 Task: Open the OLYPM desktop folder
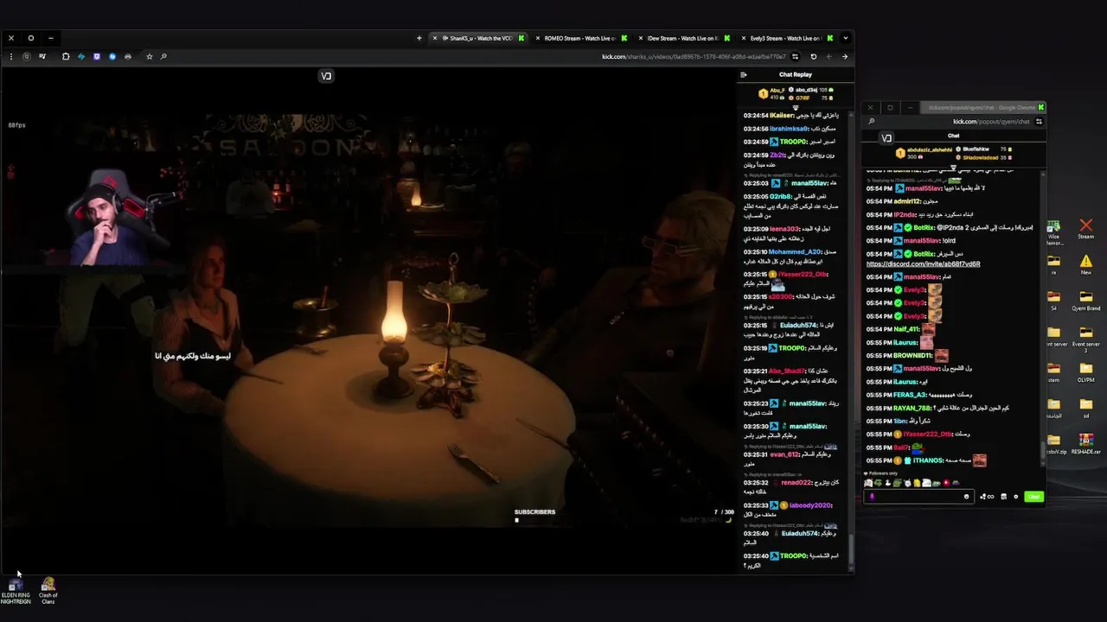coord(1086,371)
